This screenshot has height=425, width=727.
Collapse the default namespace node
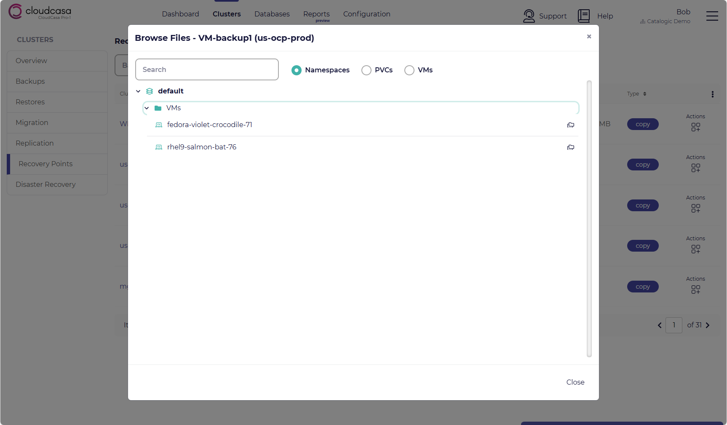[138, 91]
